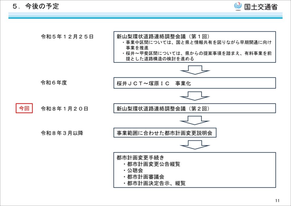Click the date 令和5年12月25日
This screenshot has height=206, width=291.
pos(67,37)
